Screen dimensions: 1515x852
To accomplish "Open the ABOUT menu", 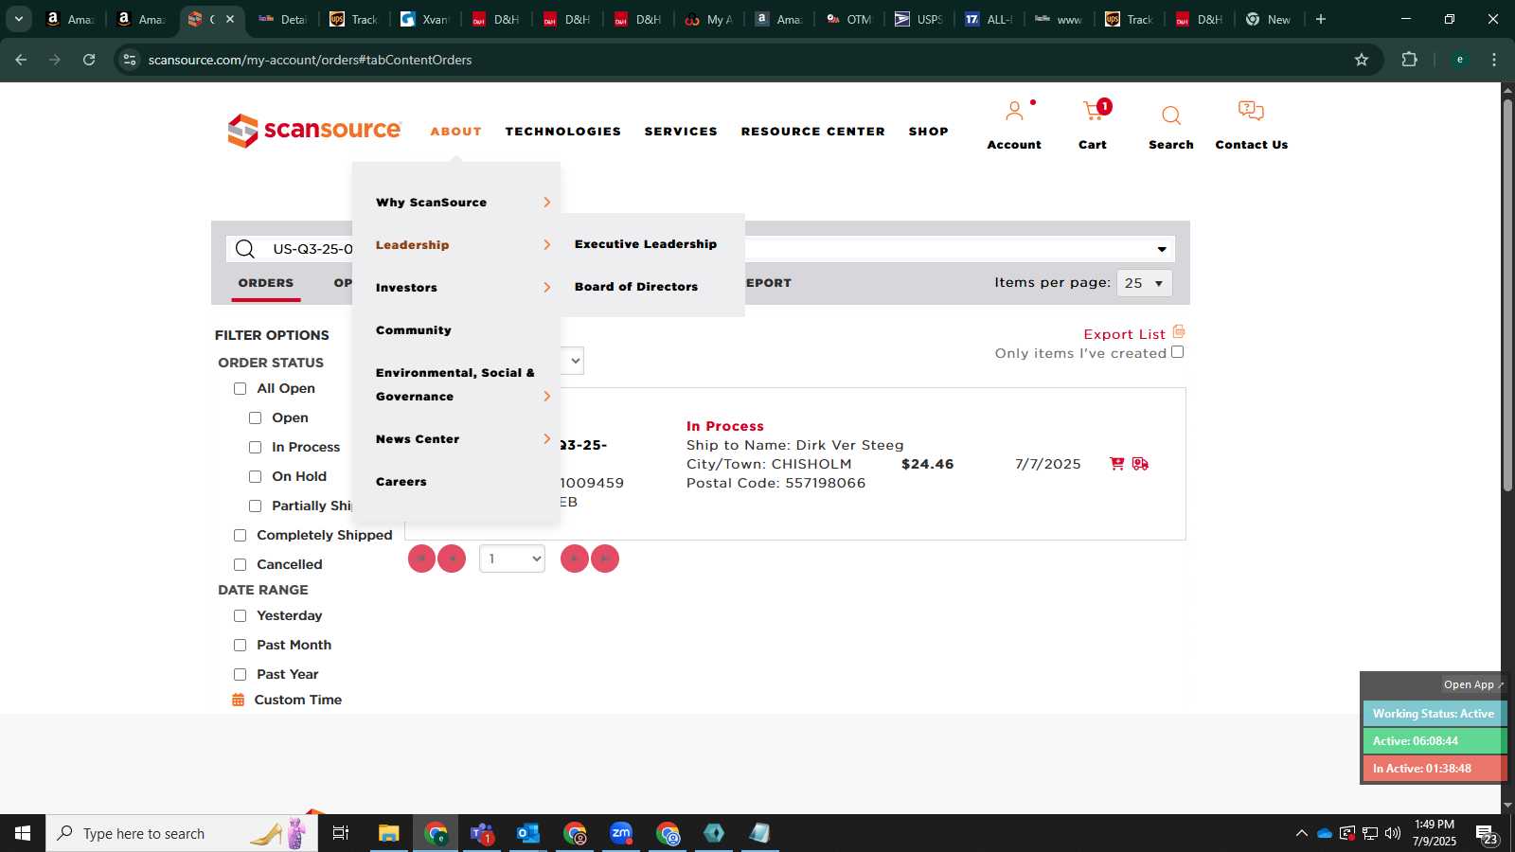I will pos(456,132).
